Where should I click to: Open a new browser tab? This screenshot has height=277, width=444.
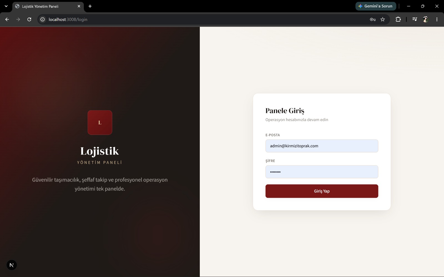tap(90, 6)
